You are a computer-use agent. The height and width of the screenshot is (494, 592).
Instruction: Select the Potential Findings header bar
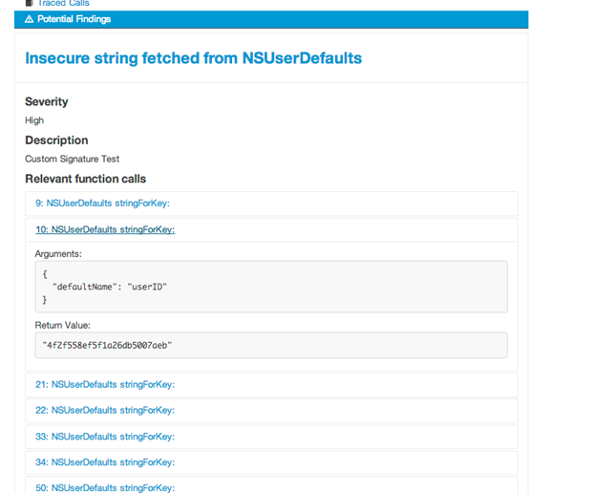tap(271, 19)
